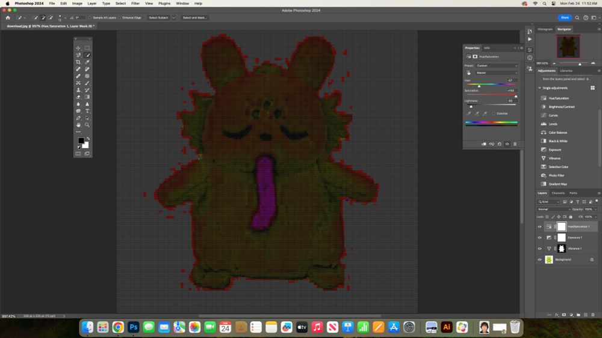Open the Opacity dropdown arrow
602x338 pixels.
click(596, 210)
